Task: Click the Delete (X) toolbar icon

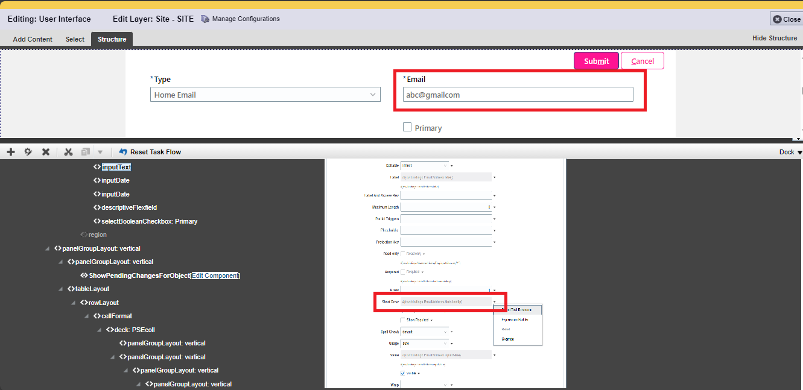Action: pyautogui.click(x=46, y=151)
